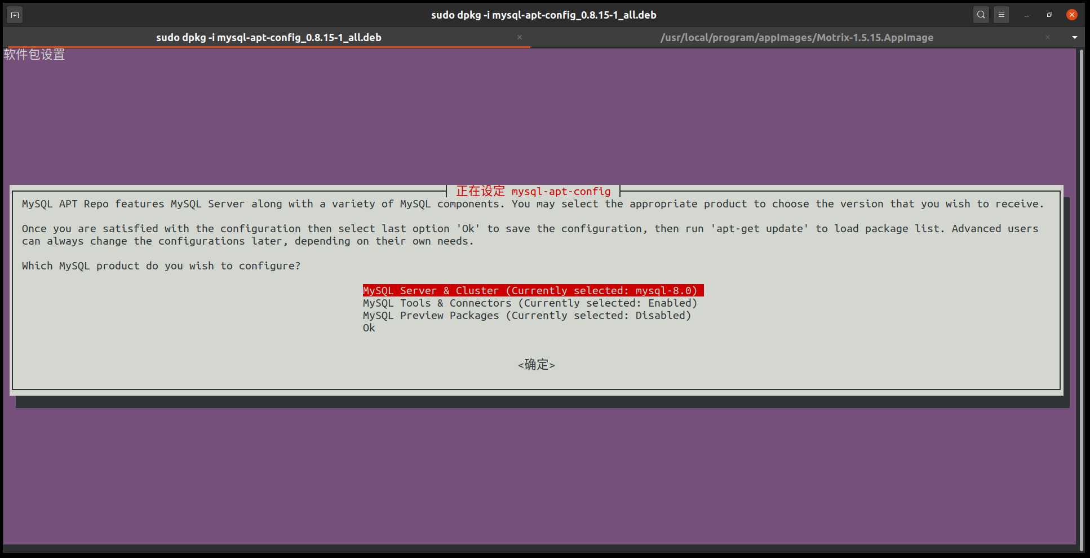Viewport: 1090px width, 558px height.
Task: Click 'Which MySQL product do you wish to configure?'
Action: [x=161, y=266]
